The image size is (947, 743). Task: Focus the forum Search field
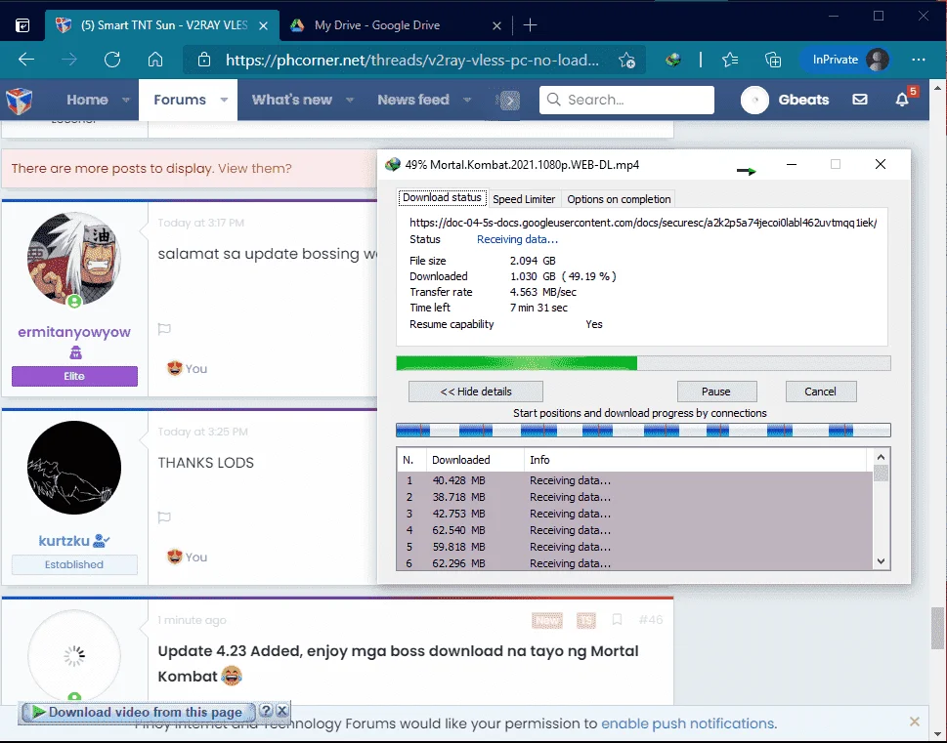click(x=626, y=100)
